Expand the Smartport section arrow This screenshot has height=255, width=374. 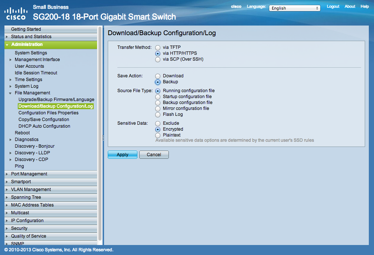coord(7,182)
